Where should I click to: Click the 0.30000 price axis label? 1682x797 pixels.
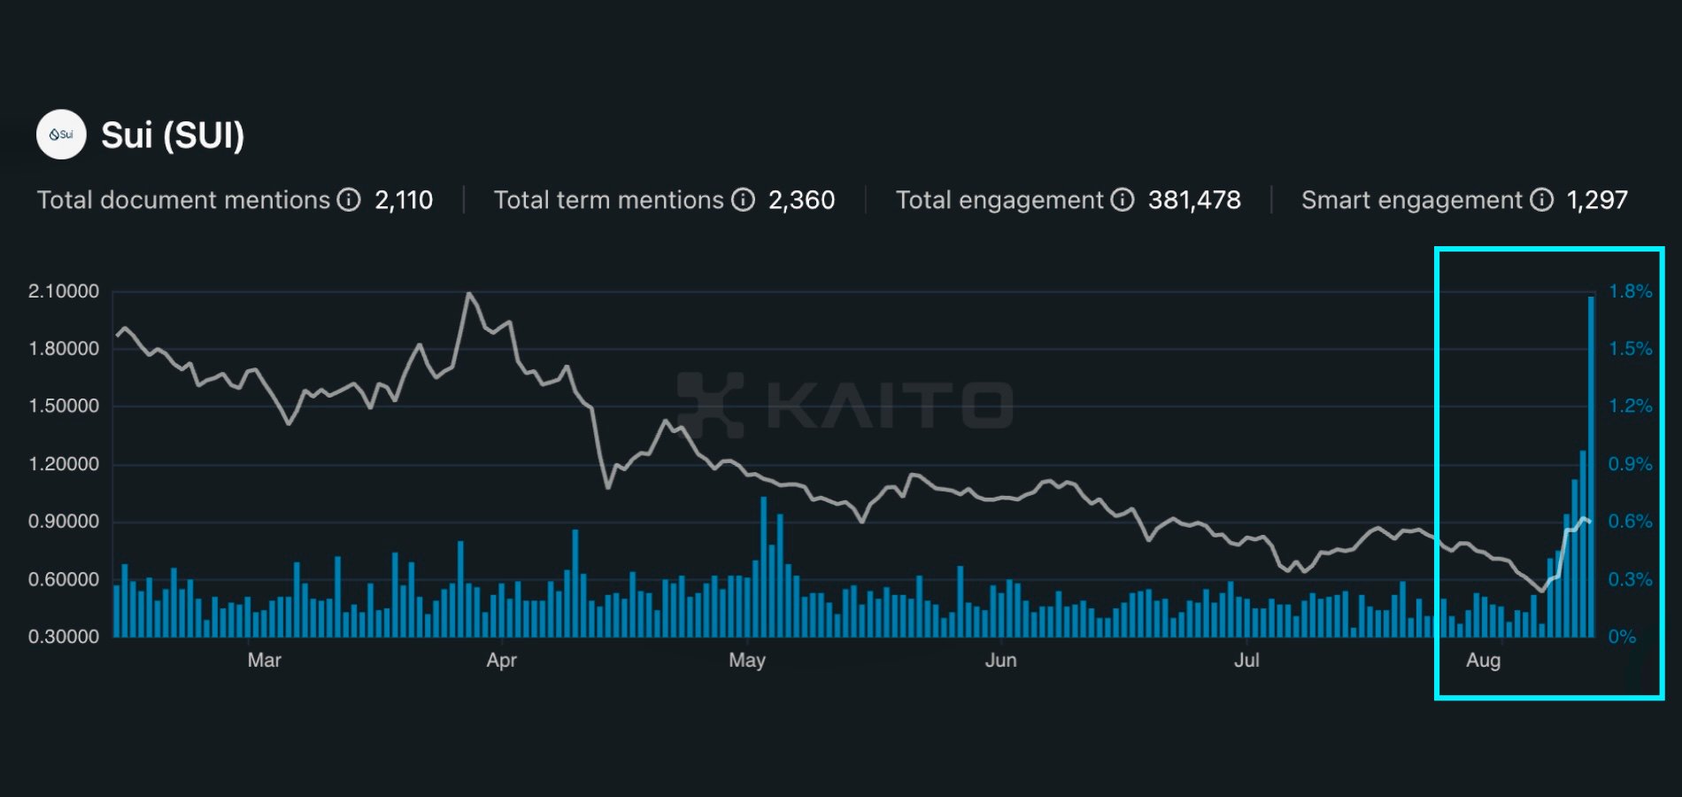pos(64,637)
